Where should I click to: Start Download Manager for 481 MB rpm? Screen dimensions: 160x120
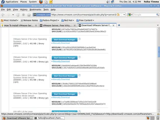(x=65, y=40)
